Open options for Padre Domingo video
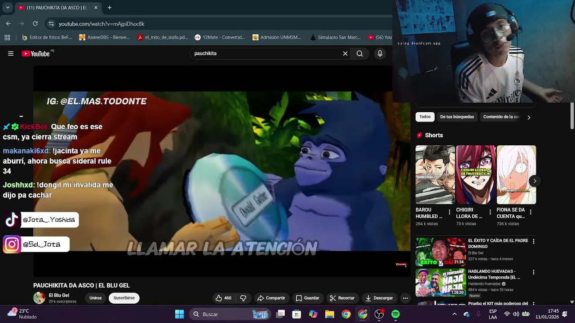 click(x=534, y=241)
